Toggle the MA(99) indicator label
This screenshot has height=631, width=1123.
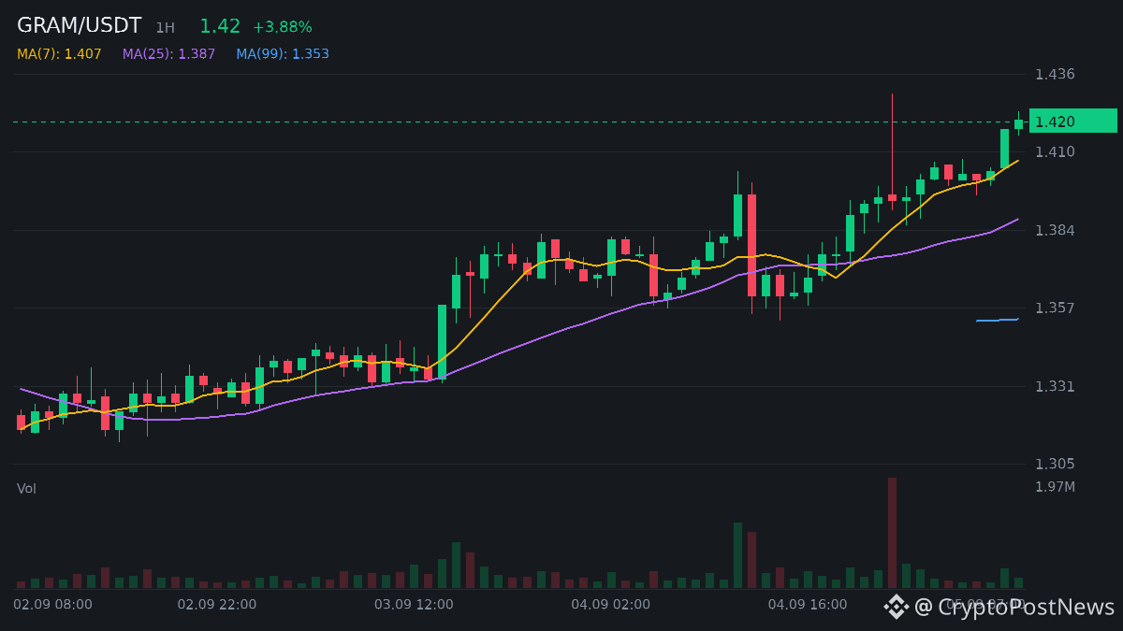[283, 54]
